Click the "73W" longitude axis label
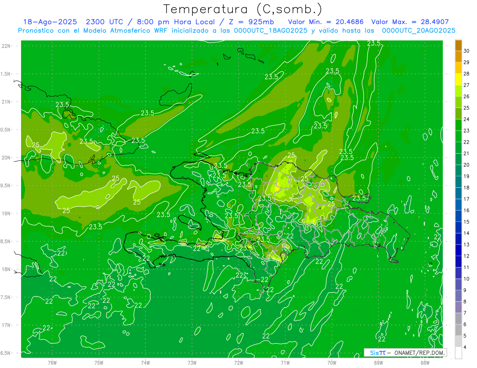Screen dimensions: 477x368 192,362
